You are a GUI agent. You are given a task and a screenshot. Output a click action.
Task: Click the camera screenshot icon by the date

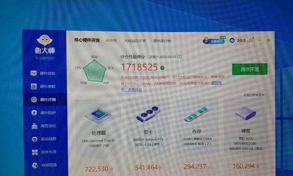(180, 57)
